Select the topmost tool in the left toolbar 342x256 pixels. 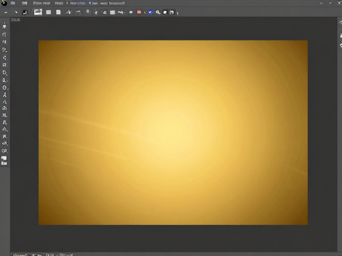[4, 26]
